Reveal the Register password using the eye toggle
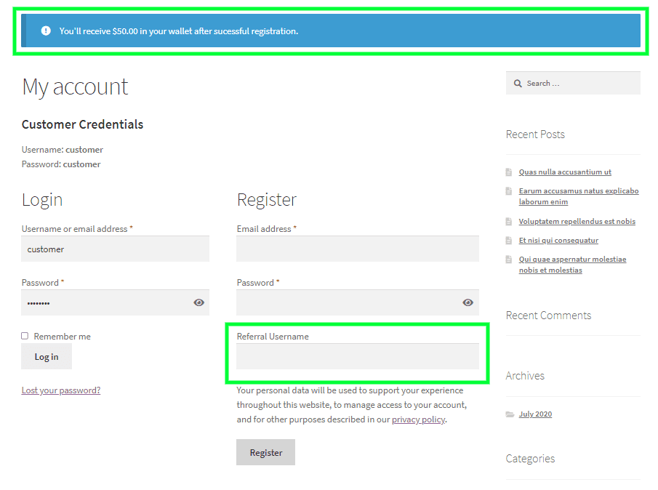 tap(468, 302)
